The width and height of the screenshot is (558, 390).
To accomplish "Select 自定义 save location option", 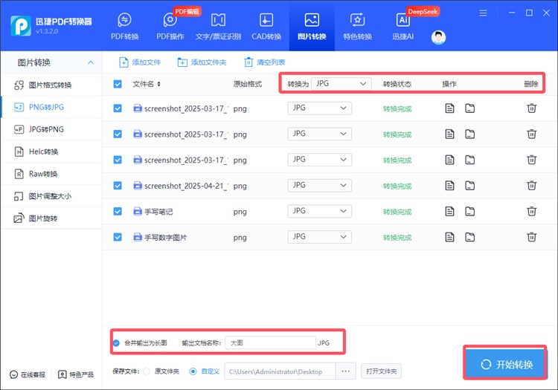I will tap(193, 371).
